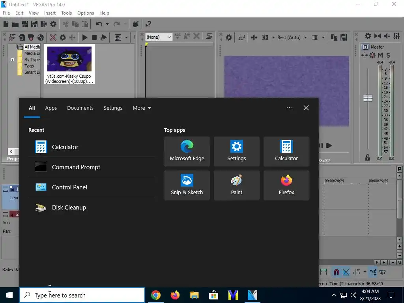Open the File menu in VEGAS Pro
Screen dimensions: 404x303
[x=6, y=13]
